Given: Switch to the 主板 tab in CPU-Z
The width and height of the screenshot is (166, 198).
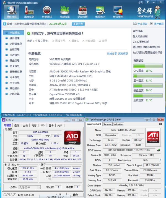Looking at the screenshot, I should click(x=25, y=126).
